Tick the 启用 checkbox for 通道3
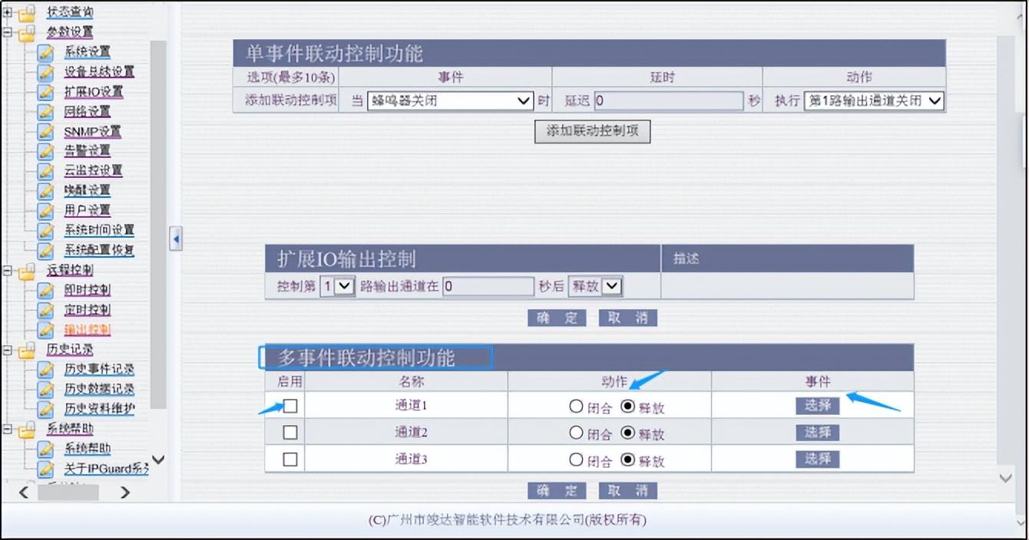This screenshot has height=540, width=1029. pos(290,459)
